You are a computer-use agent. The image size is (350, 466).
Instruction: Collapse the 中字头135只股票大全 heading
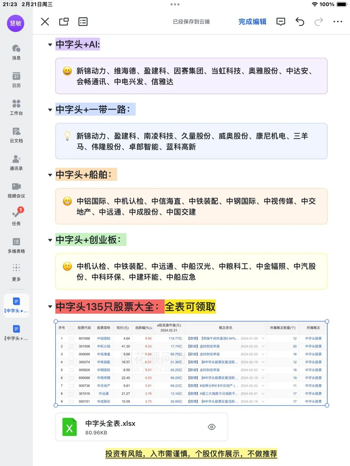50,306
